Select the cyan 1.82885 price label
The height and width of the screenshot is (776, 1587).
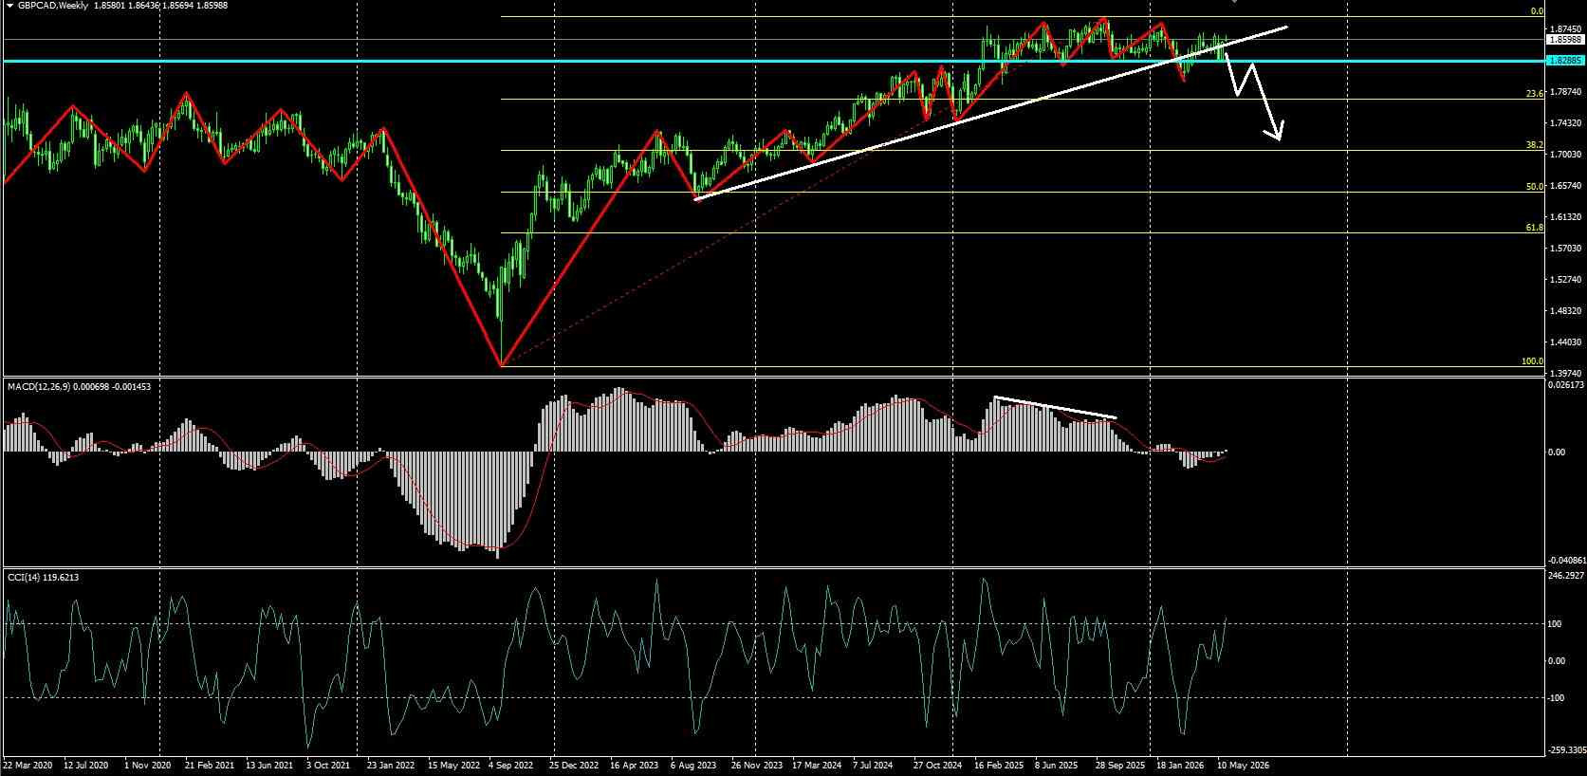pos(1564,60)
